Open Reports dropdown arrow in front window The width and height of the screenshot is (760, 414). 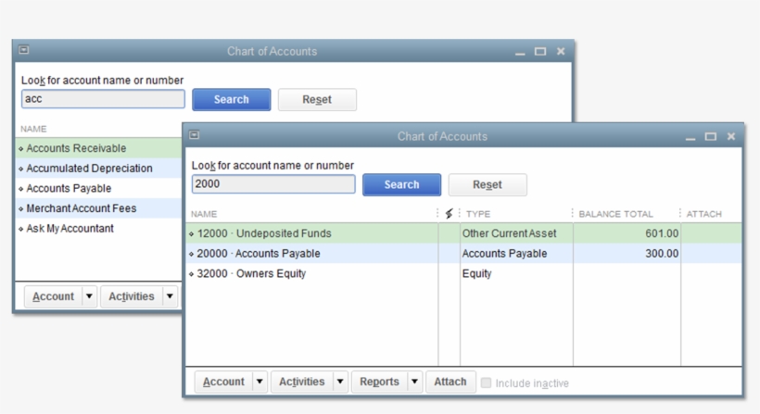pos(415,382)
